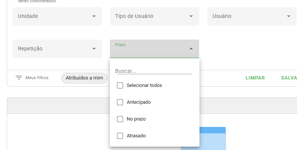This screenshot has width=297, height=150.
Task: Select the Antecipado option label
Action: pos(139,102)
